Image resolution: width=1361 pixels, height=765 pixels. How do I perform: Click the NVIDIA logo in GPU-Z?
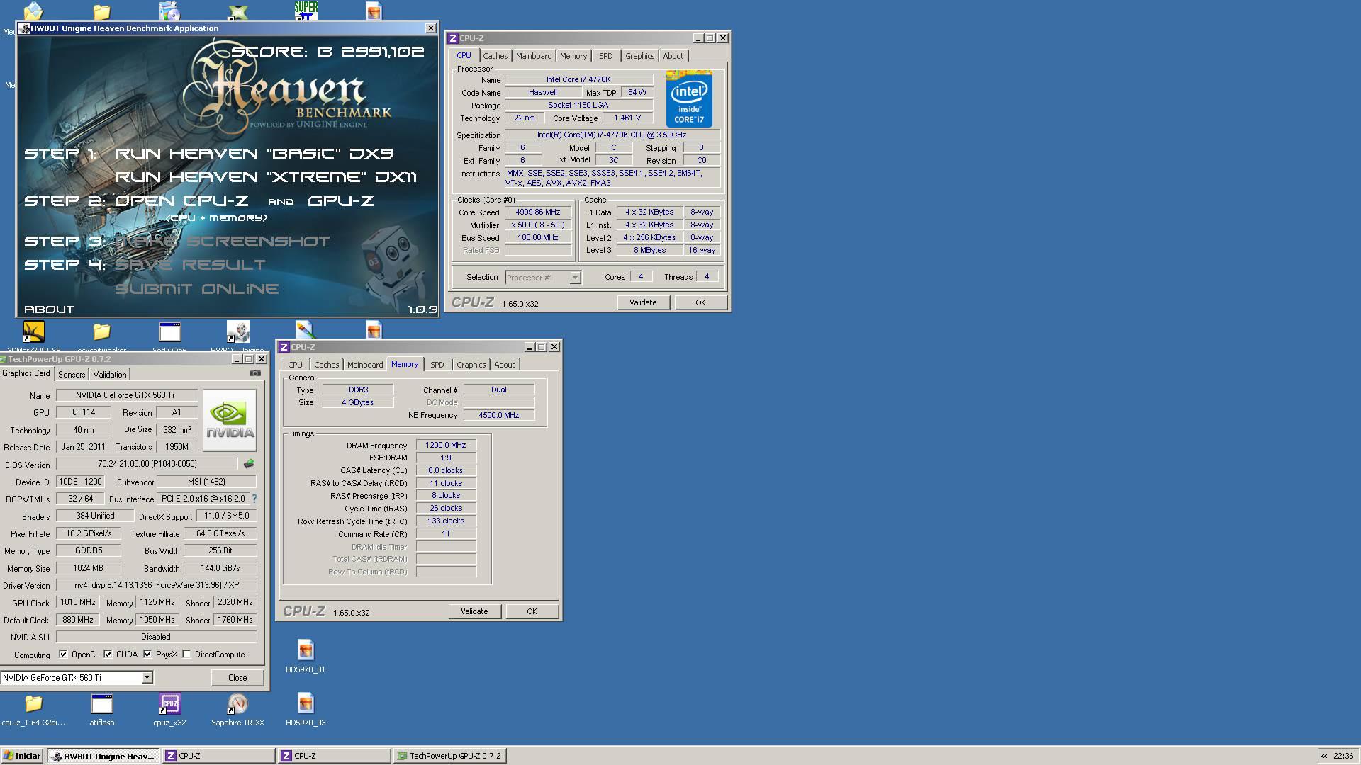[230, 420]
